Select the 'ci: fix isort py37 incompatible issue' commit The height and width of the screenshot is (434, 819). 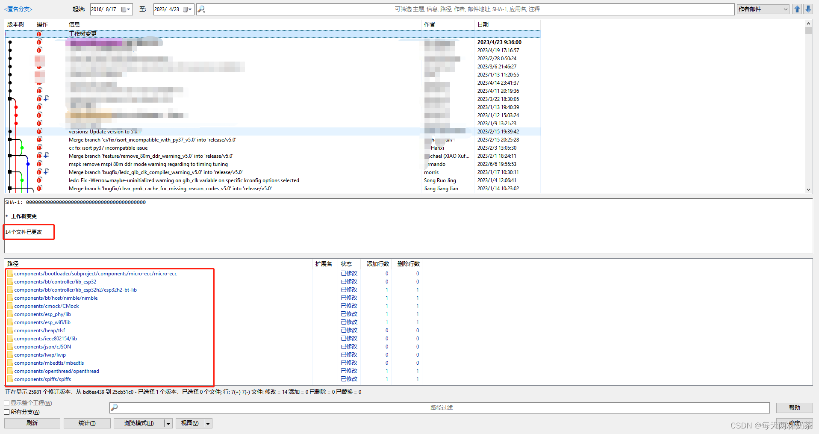(x=273, y=148)
